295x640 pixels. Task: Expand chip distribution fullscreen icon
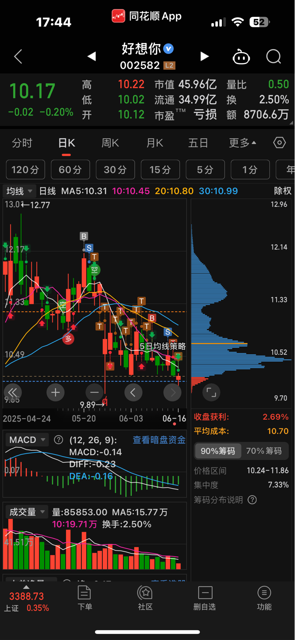point(211,392)
